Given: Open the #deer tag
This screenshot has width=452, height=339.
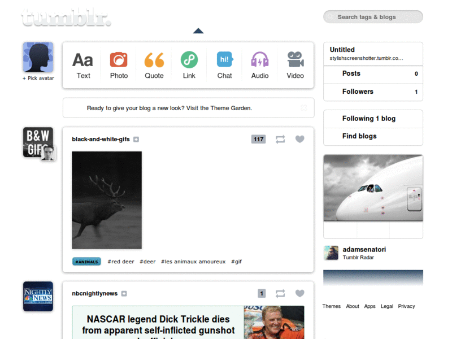Looking at the screenshot, I should pyautogui.click(x=147, y=262).
